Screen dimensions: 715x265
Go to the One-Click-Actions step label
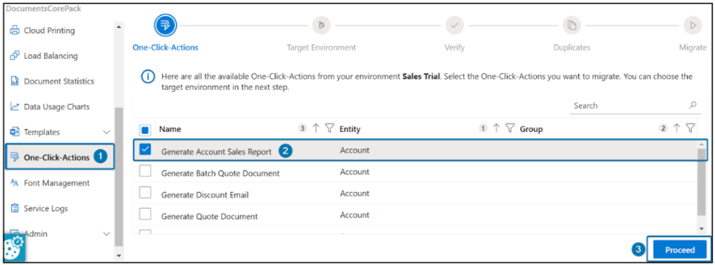[x=165, y=47]
